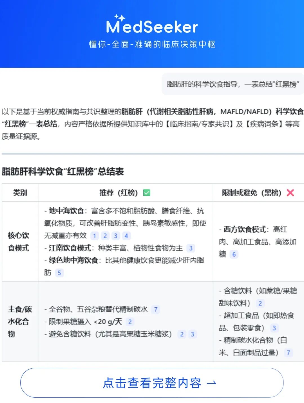Image resolution: width=304 pixels, height=403 pixels.
Task: Open citation 7 after 白面制品过量
Action: 288,353
